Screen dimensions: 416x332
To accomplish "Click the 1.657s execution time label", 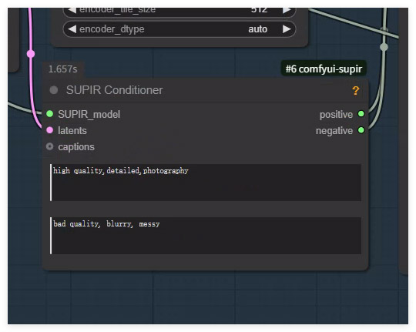I will click(63, 69).
